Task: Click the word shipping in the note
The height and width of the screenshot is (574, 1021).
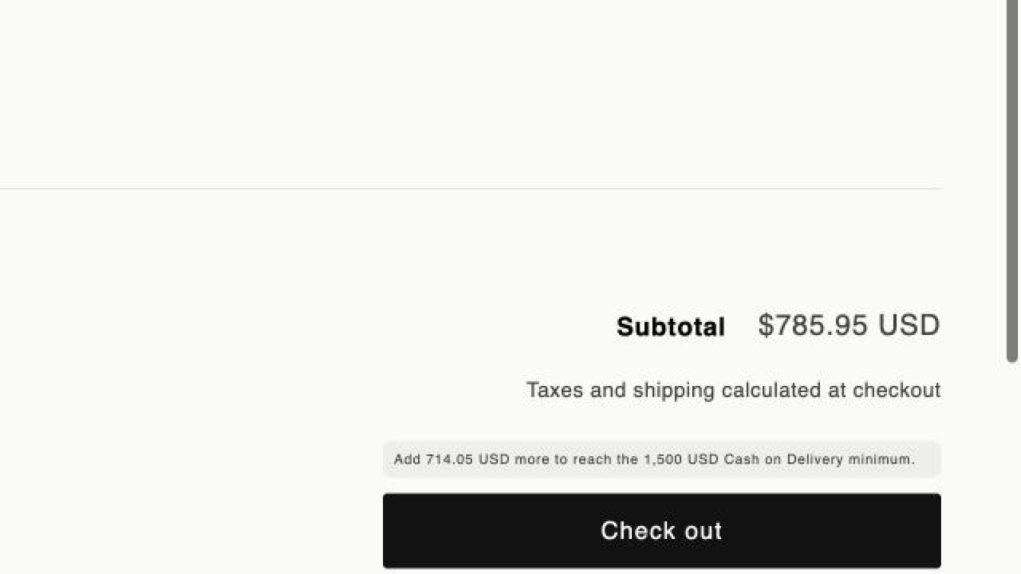Action: point(673,390)
